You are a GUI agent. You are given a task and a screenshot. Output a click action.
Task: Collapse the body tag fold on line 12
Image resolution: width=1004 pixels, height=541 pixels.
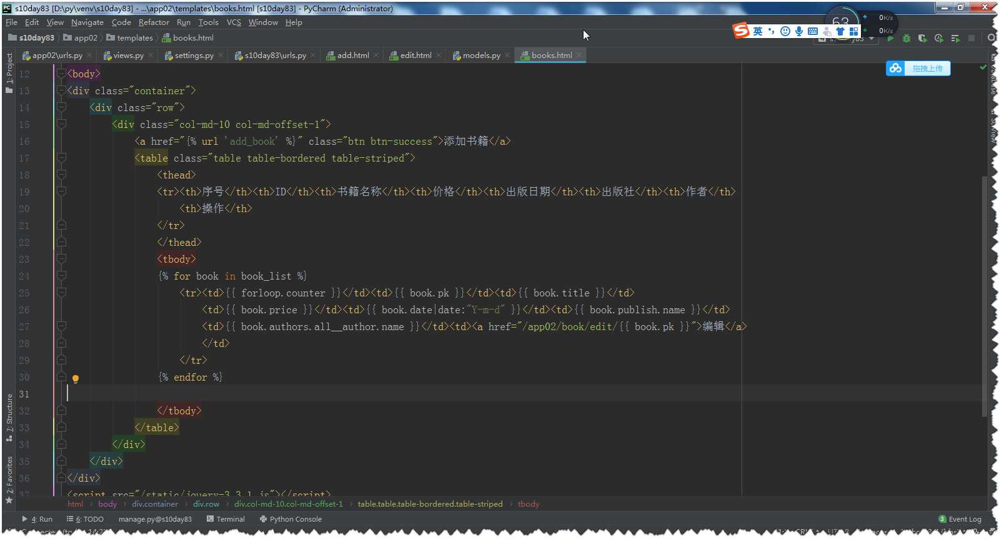click(x=61, y=74)
